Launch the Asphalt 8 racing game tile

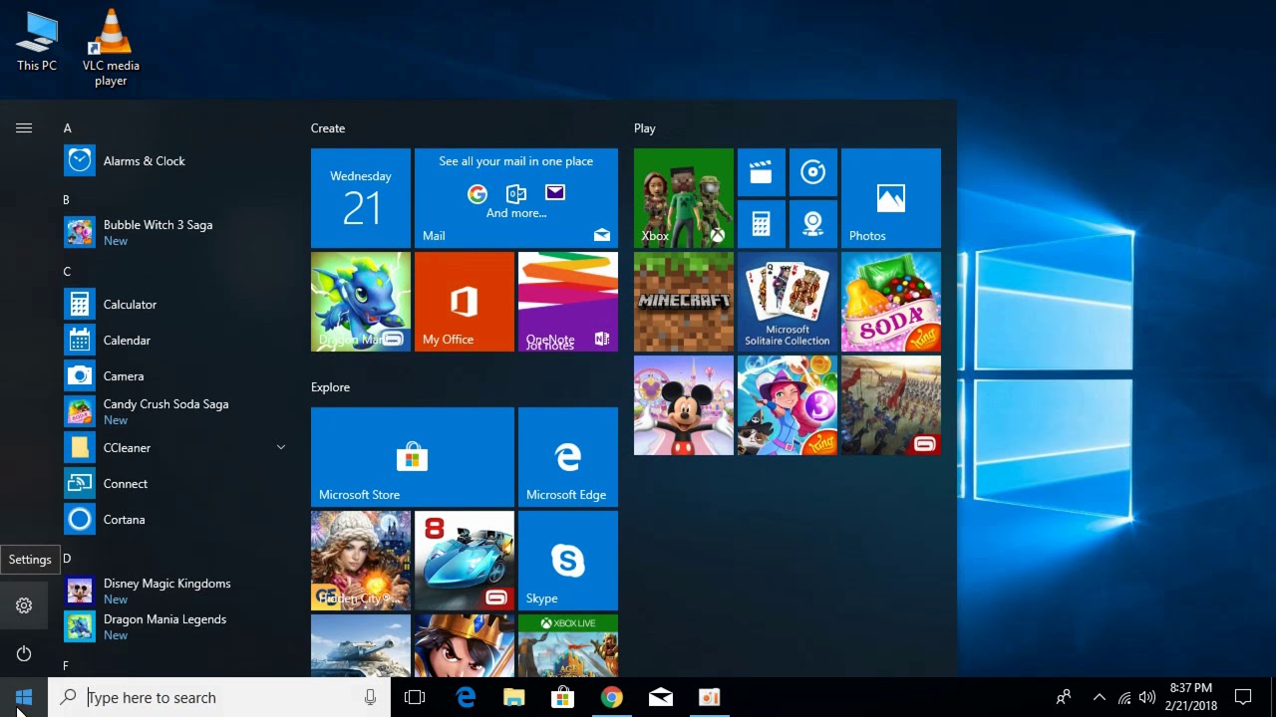465,561
